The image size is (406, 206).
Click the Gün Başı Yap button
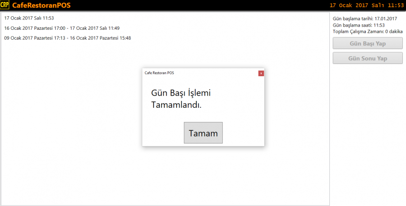368,43
